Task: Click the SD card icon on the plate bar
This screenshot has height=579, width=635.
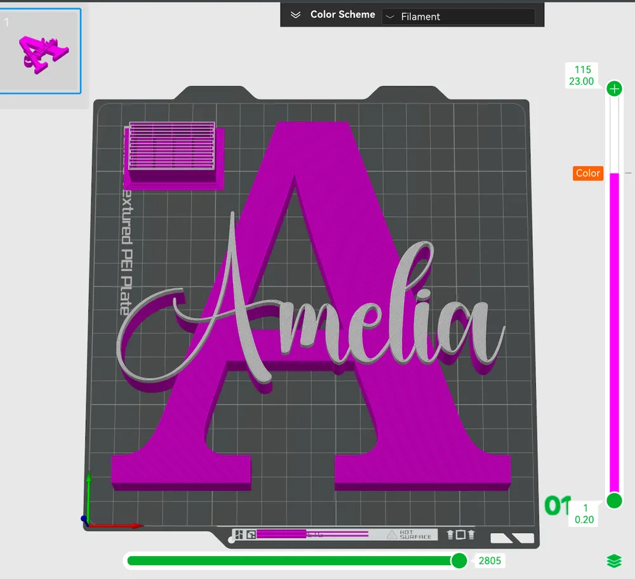Action: (x=250, y=535)
